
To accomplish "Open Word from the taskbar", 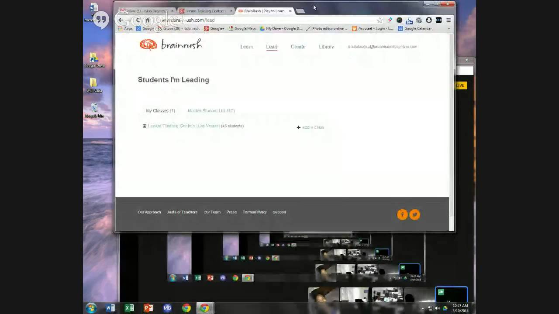I will [110, 308].
